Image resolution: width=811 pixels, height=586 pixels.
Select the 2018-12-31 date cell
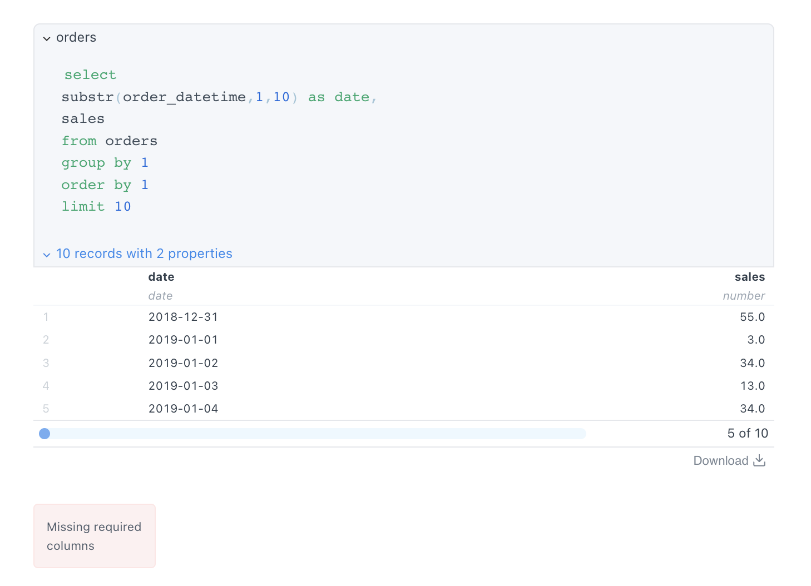[x=183, y=317]
